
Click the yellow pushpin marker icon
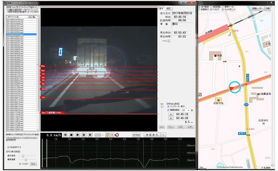[107, 135]
